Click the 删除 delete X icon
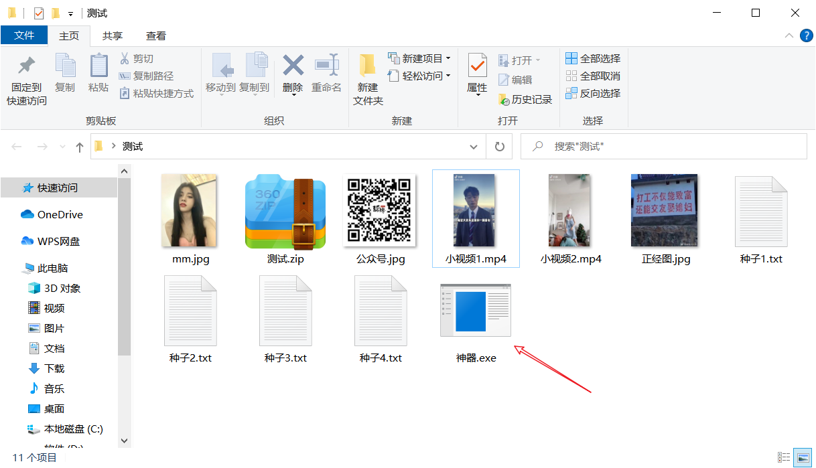Viewport: 816px width, 468px height. pos(293,66)
